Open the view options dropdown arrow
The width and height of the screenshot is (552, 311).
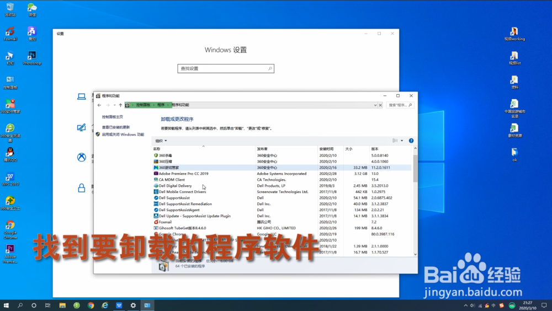pyautogui.click(x=402, y=141)
